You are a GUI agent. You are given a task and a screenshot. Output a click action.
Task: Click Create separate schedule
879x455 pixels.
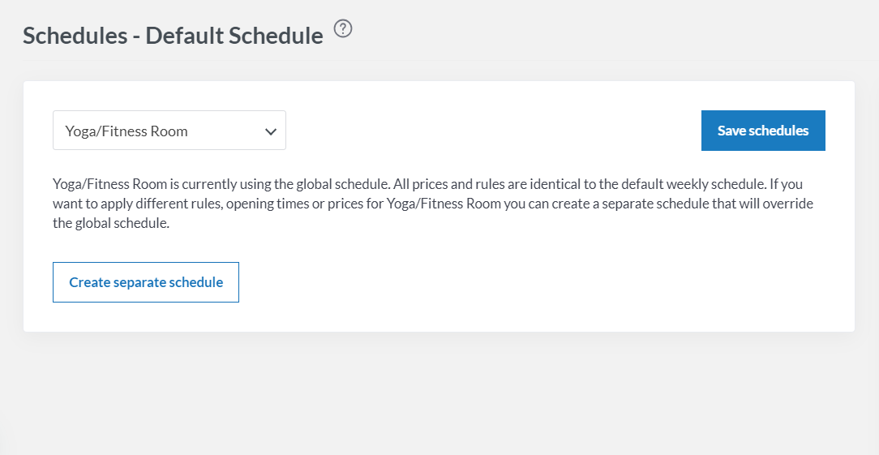point(146,282)
